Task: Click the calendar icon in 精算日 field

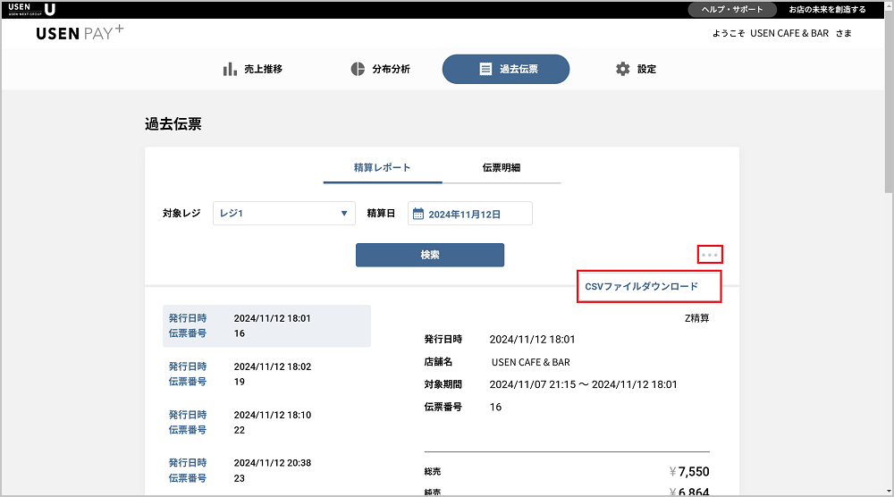Action: point(417,215)
